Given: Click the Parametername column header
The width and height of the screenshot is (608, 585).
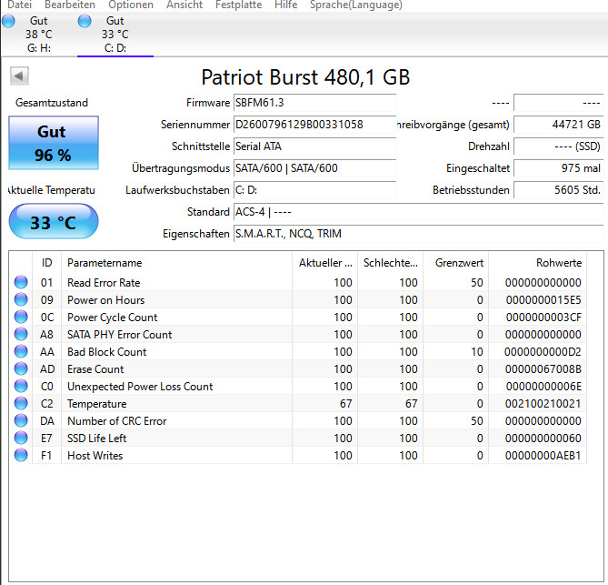Looking at the screenshot, I should point(176,263).
